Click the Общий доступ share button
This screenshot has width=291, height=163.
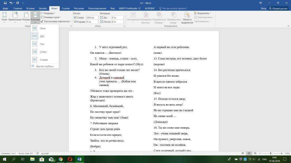[278, 8]
